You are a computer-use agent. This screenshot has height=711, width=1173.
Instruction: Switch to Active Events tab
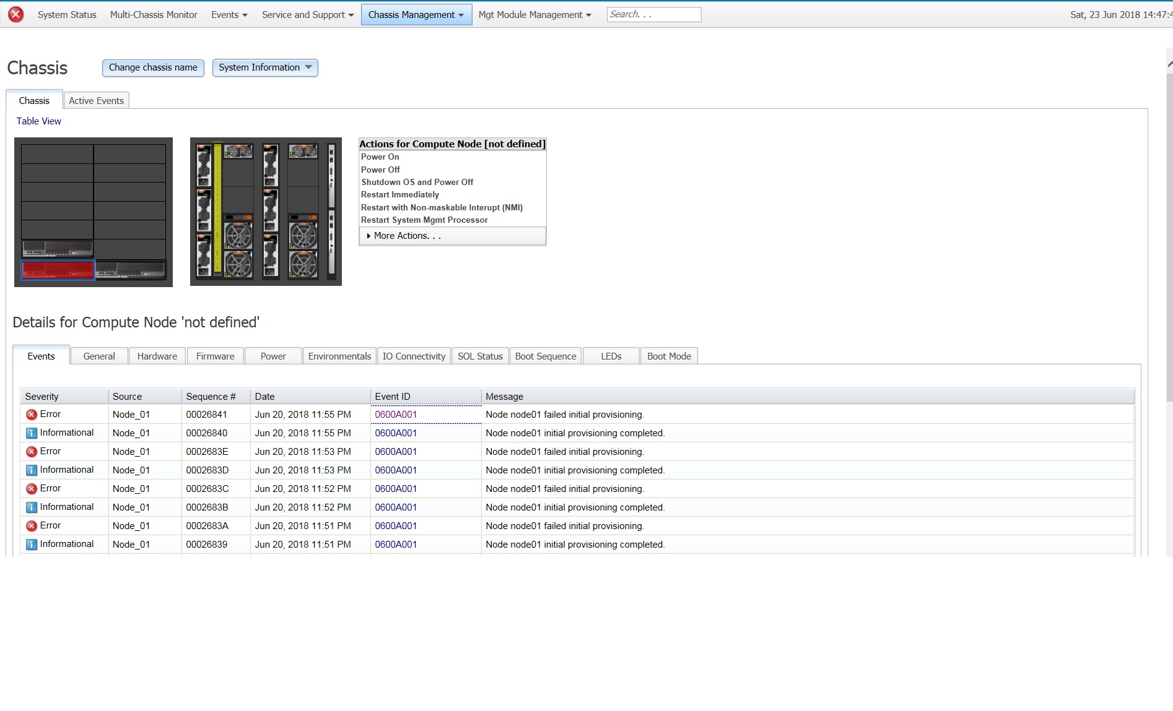(96, 100)
